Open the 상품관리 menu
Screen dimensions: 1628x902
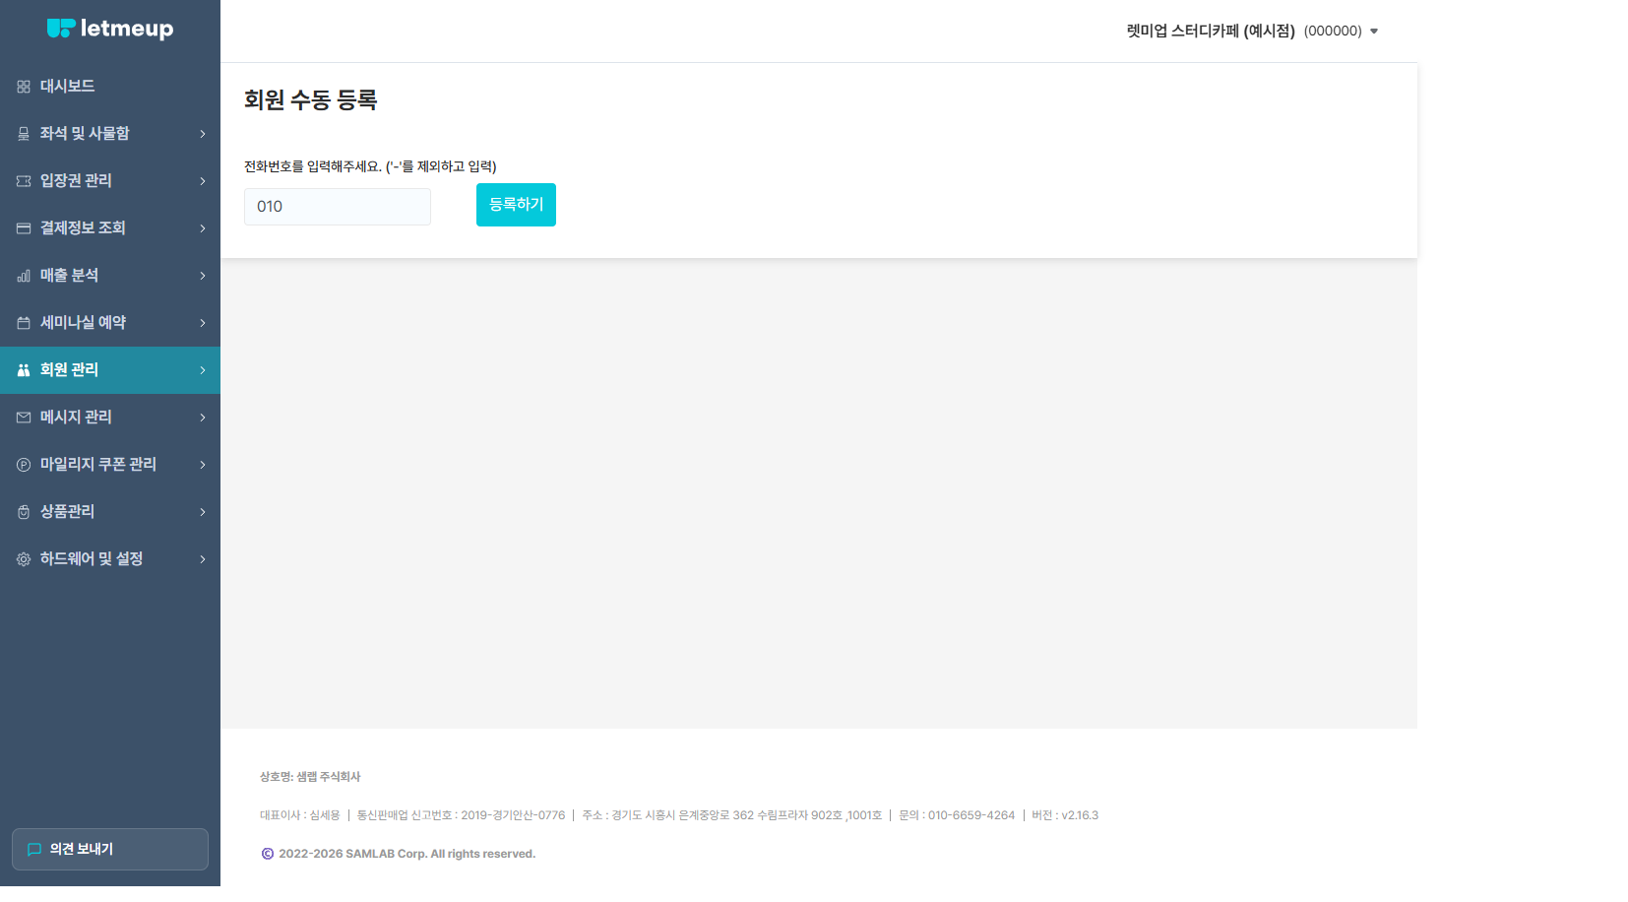[110, 512]
